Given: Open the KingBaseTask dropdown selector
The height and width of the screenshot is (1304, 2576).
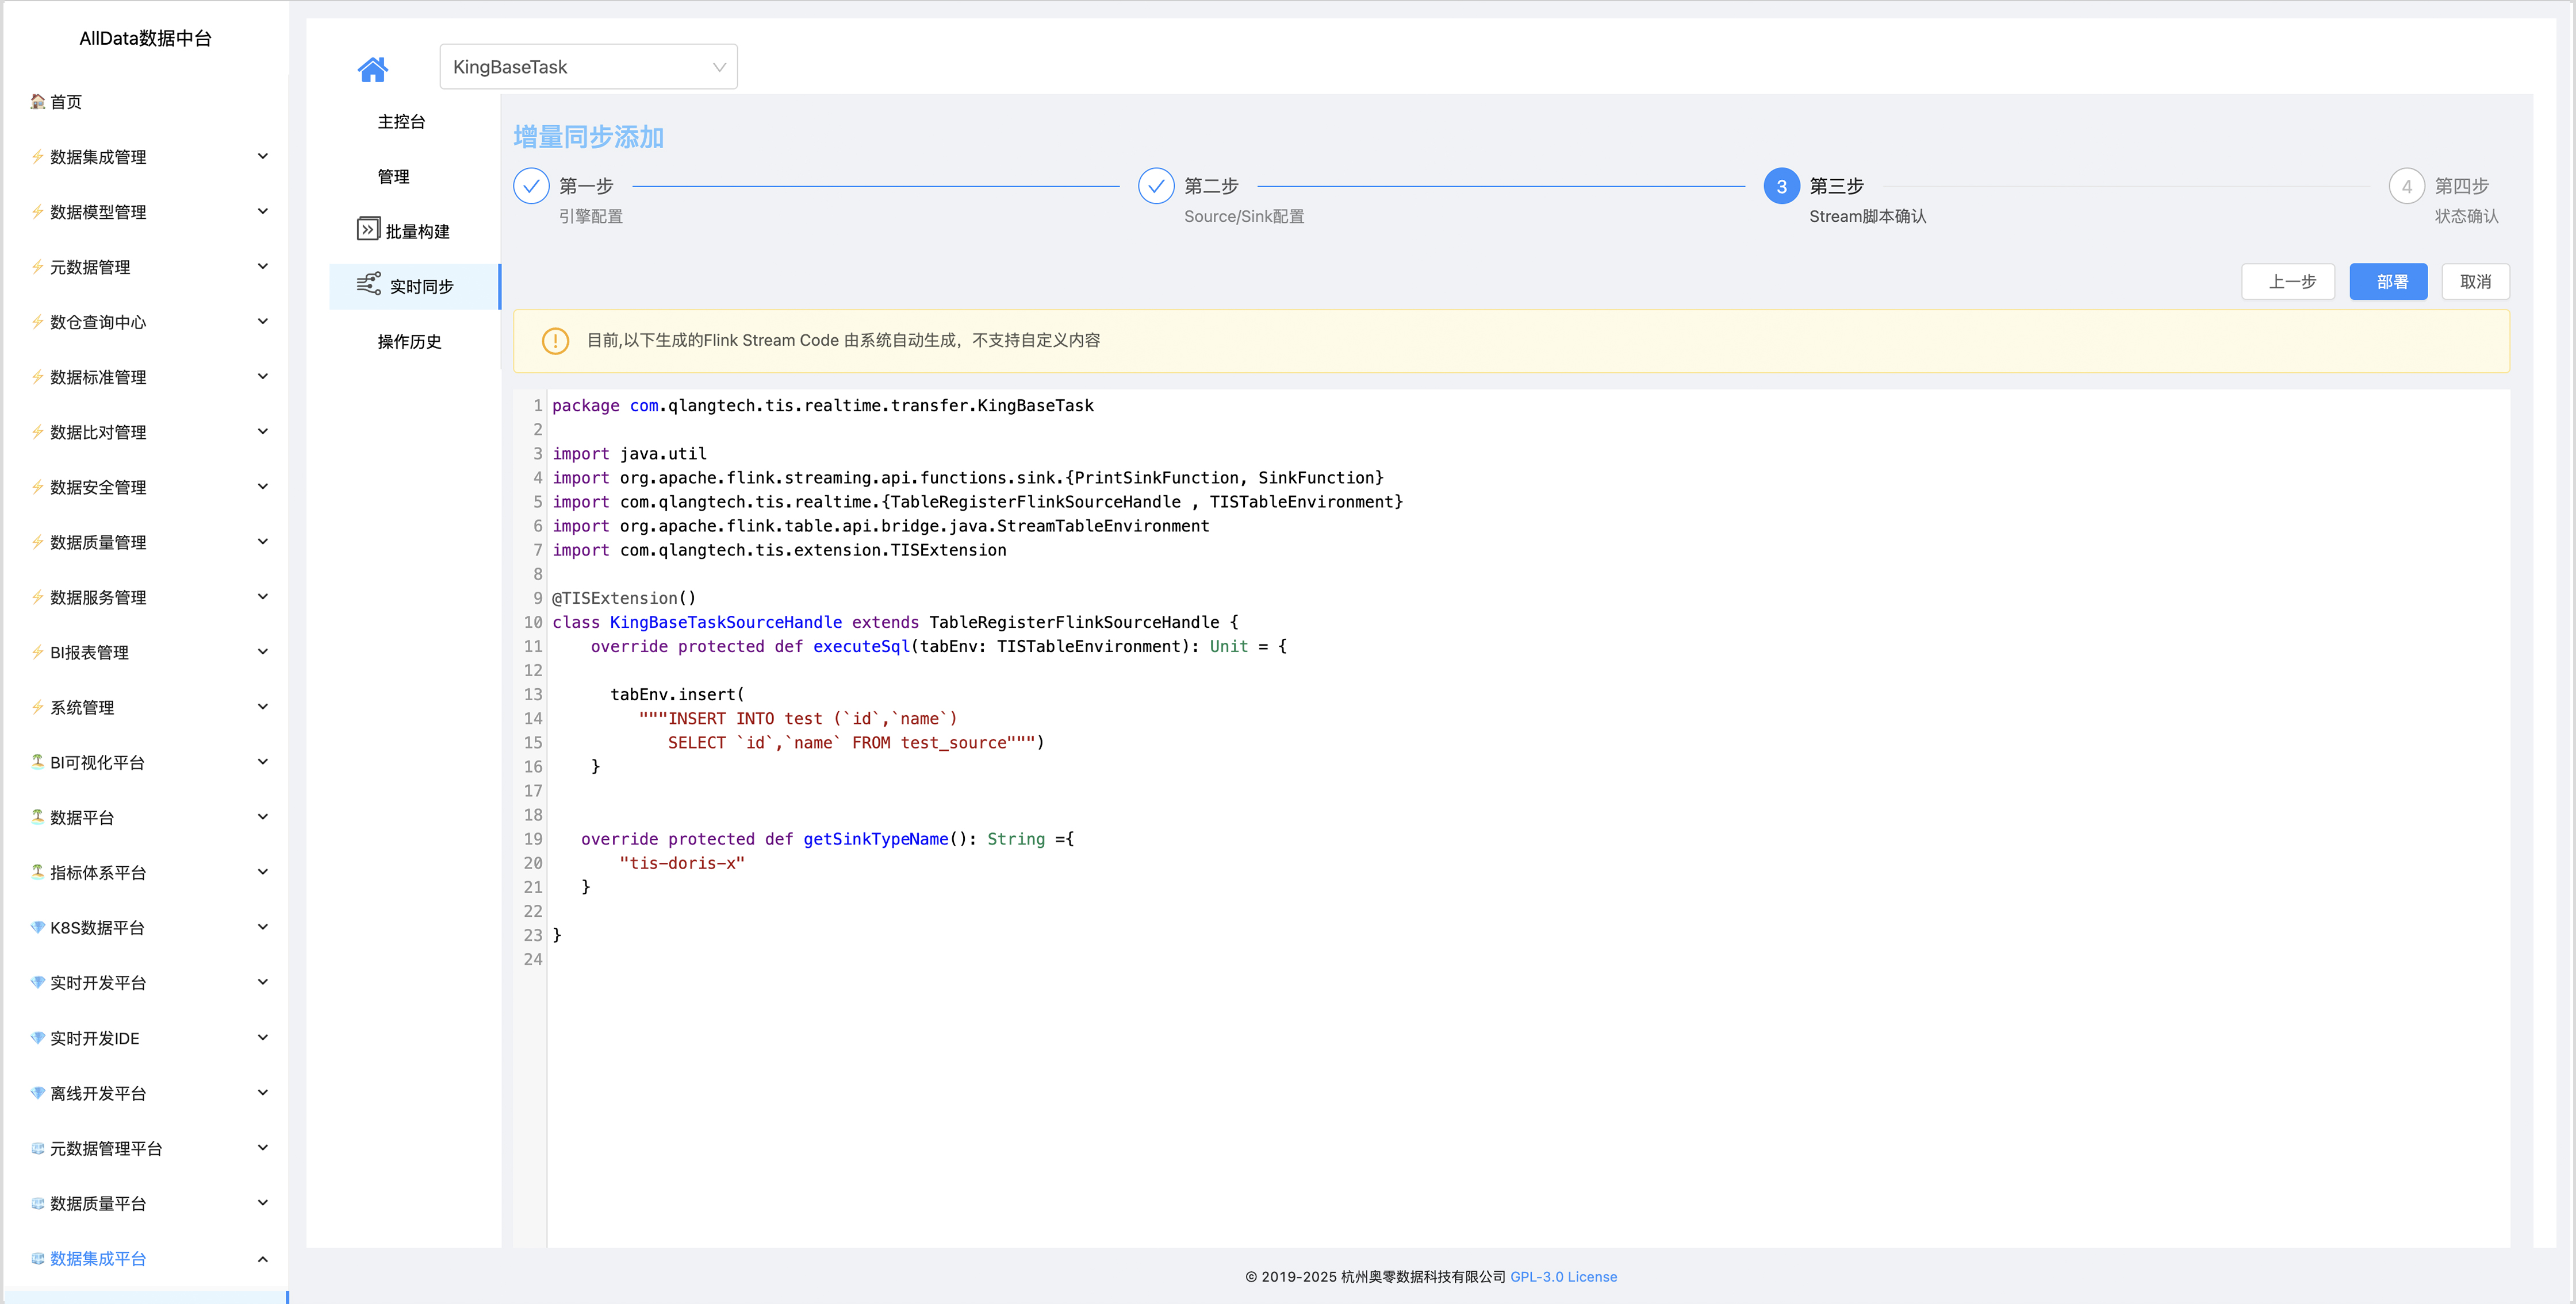Looking at the screenshot, I should (588, 67).
